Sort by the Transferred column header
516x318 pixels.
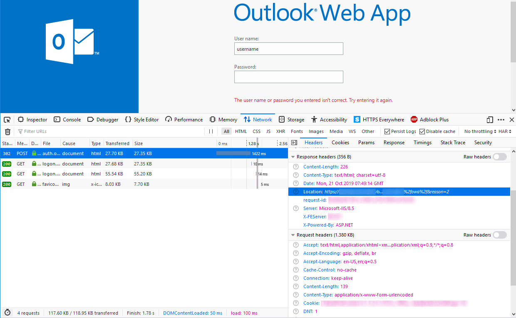click(117, 143)
